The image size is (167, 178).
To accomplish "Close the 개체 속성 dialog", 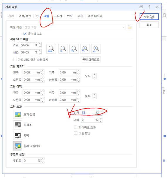I will pos(157,7).
